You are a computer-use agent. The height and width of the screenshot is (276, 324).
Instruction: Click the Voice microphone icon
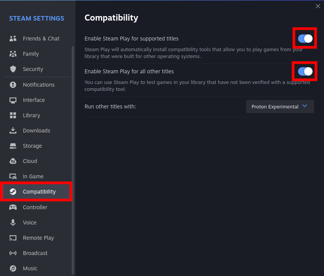[x=13, y=223]
